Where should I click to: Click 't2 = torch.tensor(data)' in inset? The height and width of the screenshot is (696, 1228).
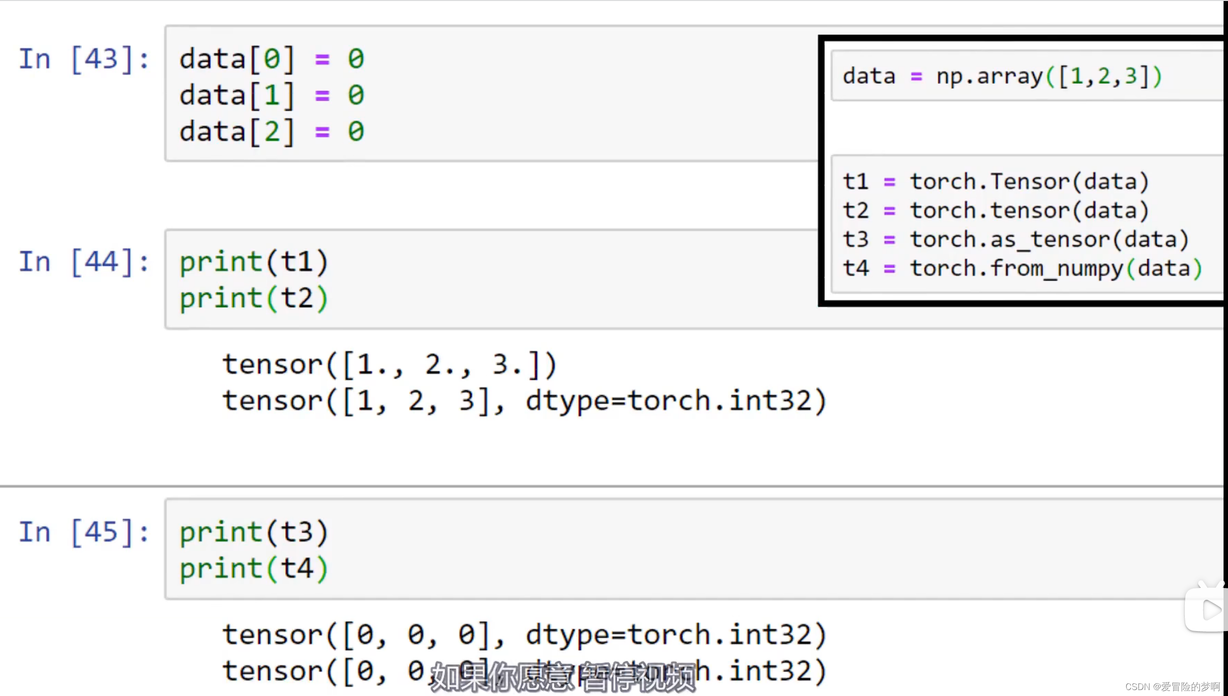pos(996,211)
